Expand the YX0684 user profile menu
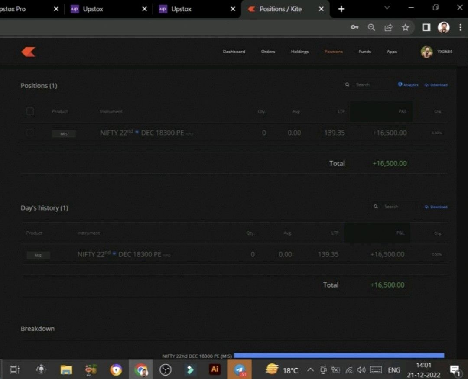The image size is (468, 379). 437,52
